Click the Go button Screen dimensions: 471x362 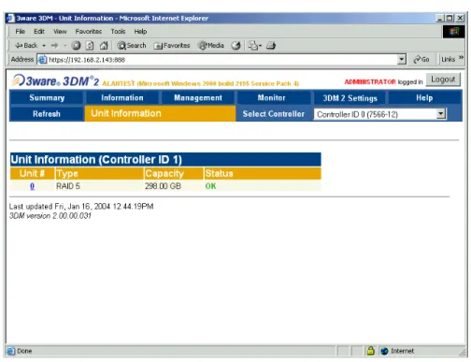[x=421, y=59]
